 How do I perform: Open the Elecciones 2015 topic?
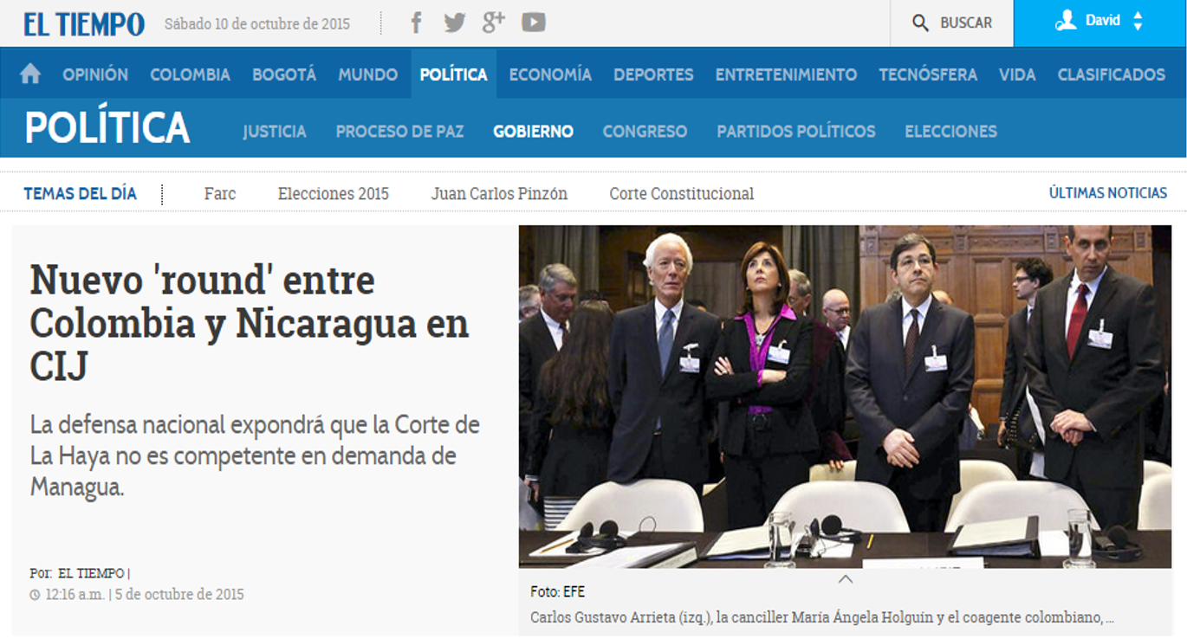[334, 194]
